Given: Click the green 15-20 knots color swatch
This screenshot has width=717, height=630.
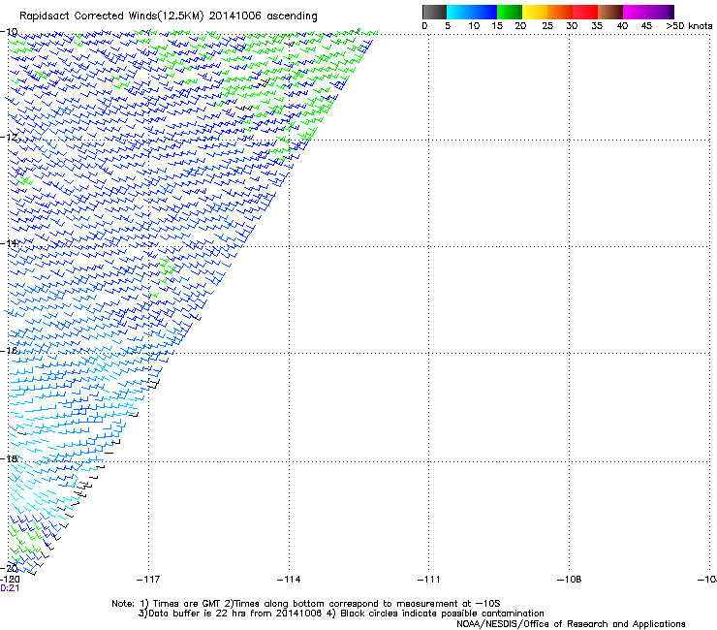Looking at the screenshot, I should tap(509, 12).
